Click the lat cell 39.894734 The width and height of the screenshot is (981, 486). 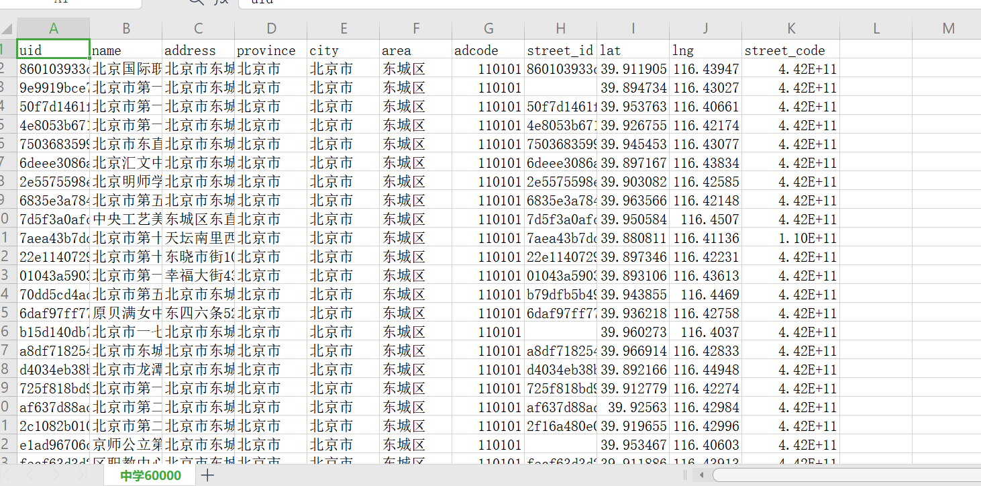point(633,88)
